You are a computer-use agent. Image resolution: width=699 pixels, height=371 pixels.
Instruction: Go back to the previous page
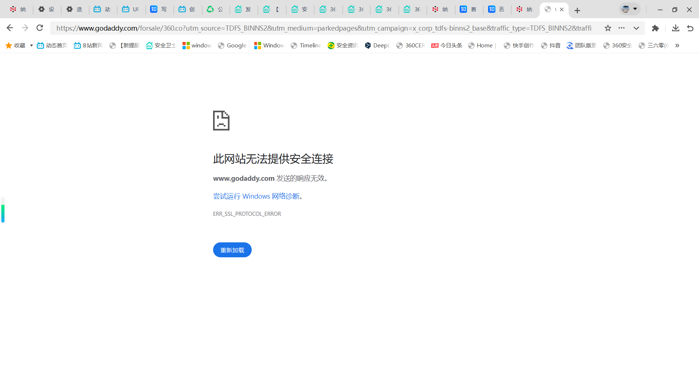(10, 28)
